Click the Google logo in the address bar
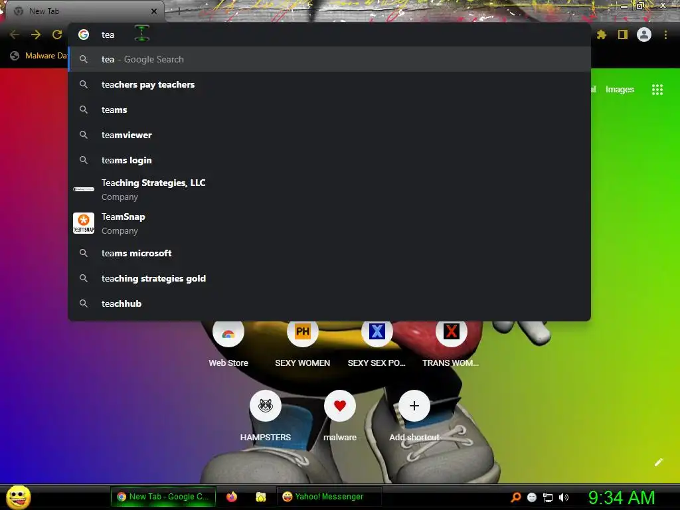 point(84,35)
